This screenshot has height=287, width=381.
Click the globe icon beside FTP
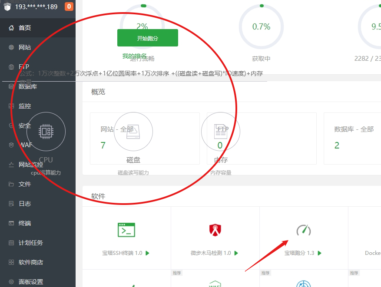11,67
